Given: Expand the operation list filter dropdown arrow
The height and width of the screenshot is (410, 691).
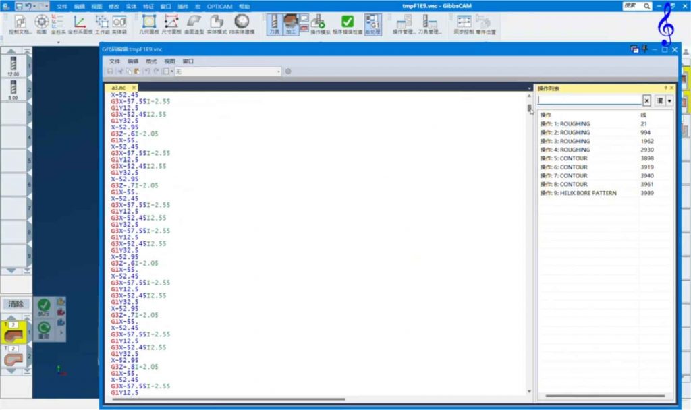Looking at the screenshot, I should [669, 100].
